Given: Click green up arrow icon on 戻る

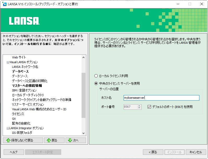Looking at the screenshot, I should pyautogui.click(x=49, y=140).
